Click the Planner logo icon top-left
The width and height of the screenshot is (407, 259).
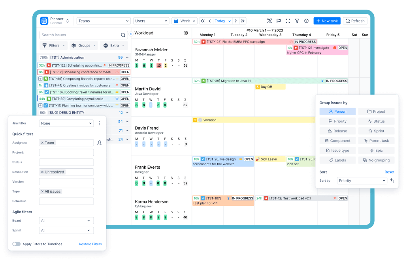[44, 20]
